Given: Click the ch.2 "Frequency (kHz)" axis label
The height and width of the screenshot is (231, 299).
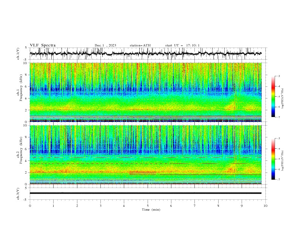Looking at the screenshot, I should (21, 150).
